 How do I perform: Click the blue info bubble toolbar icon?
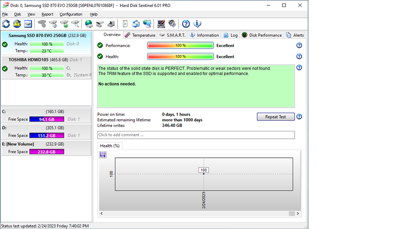pos(197,24)
